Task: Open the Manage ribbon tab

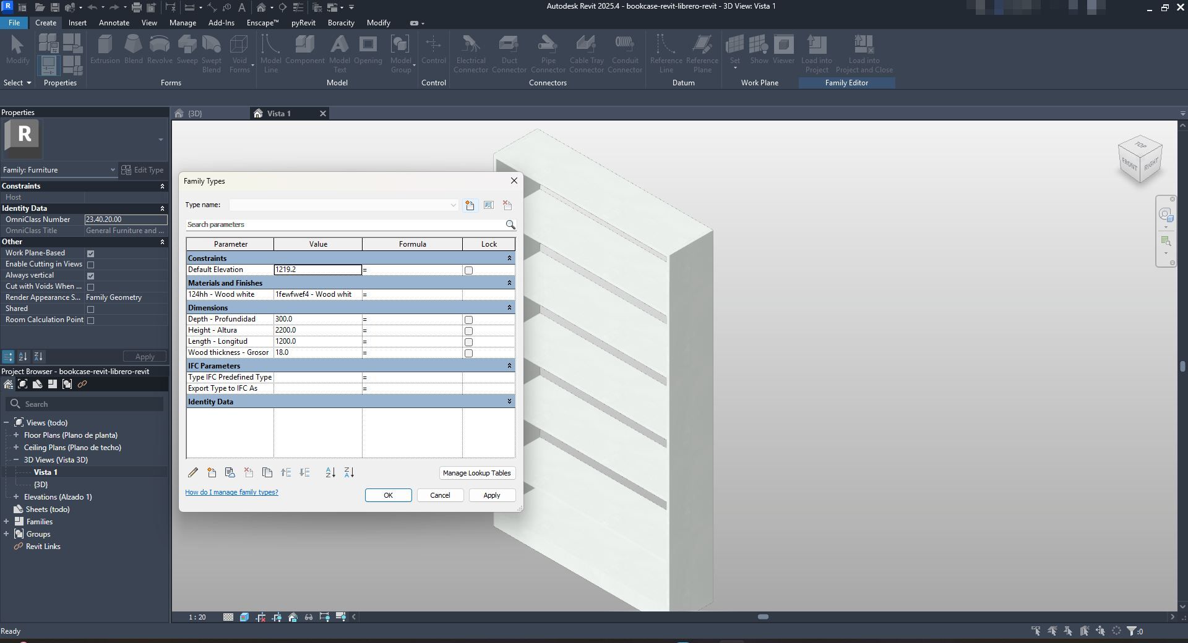Action: [x=183, y=23]
